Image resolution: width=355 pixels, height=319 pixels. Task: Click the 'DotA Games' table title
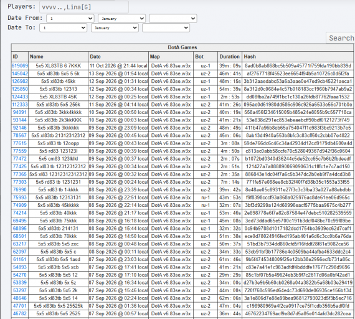(182, 47)
